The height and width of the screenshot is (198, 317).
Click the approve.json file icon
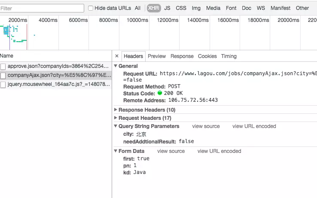point(3,66)
